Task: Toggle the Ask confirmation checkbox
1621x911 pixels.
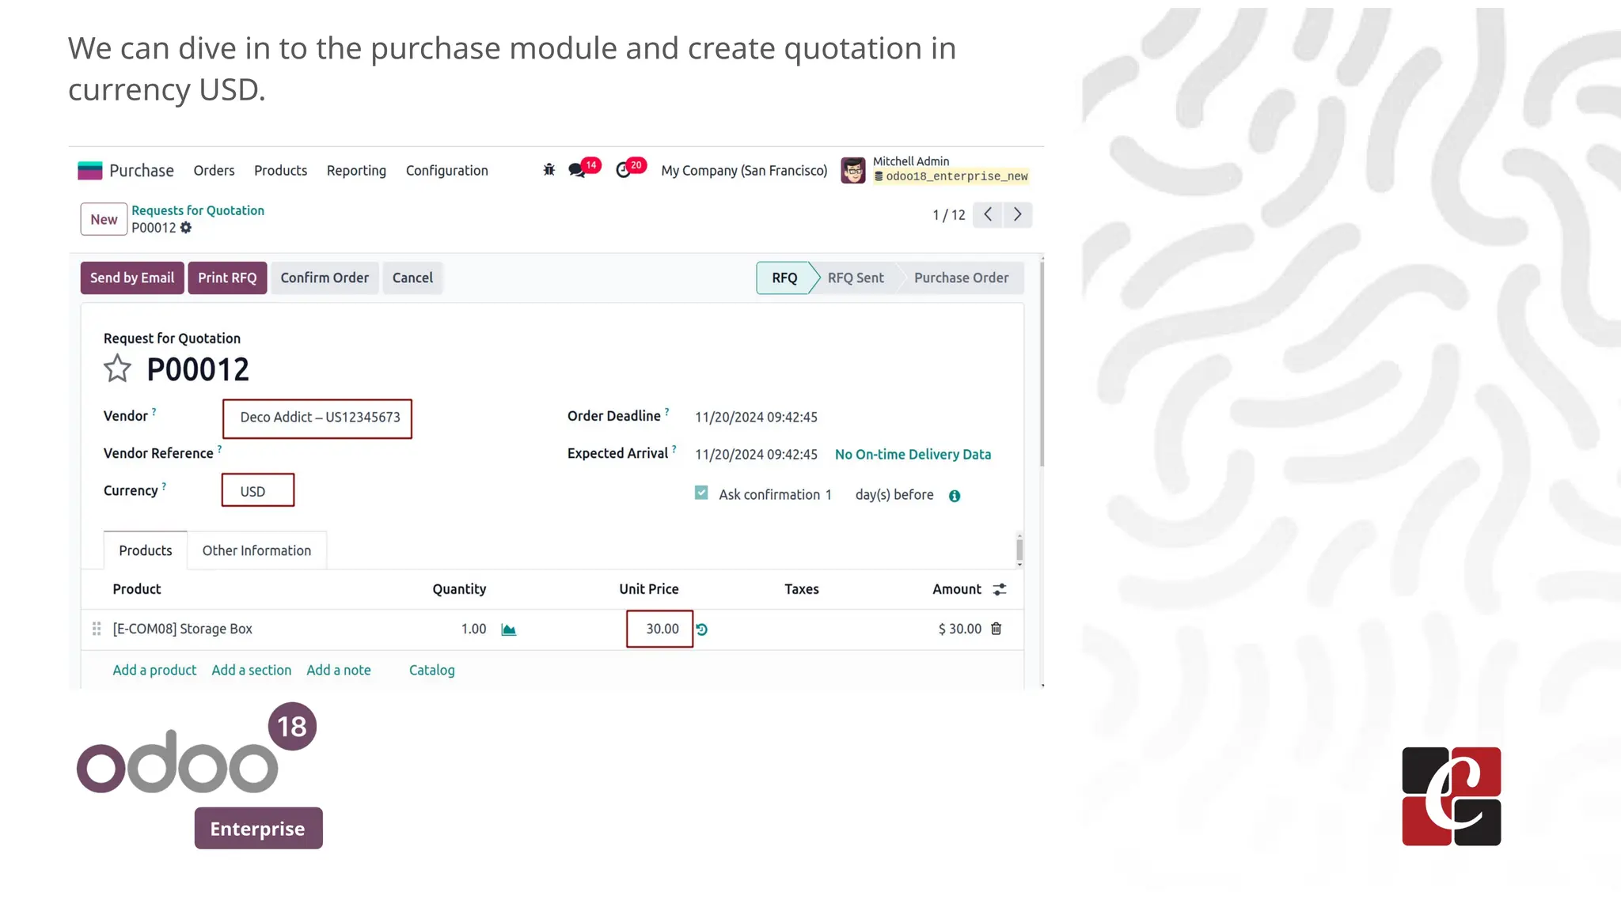Action: (701, 493)
